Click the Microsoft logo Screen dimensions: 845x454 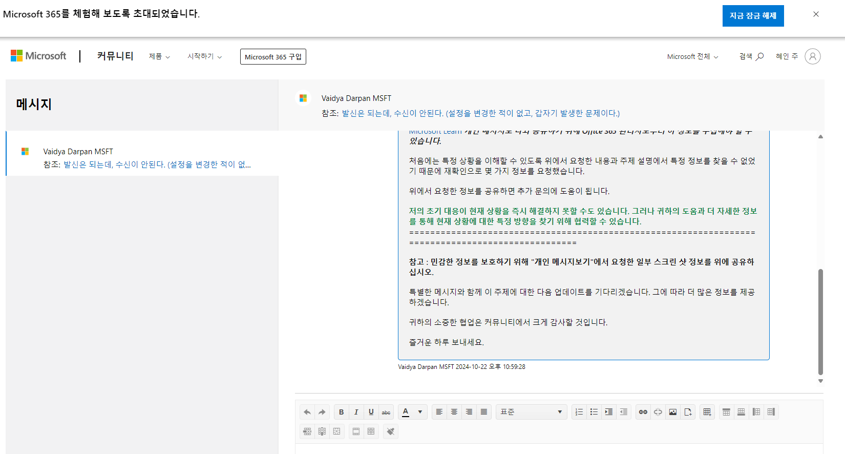(38, 56)
